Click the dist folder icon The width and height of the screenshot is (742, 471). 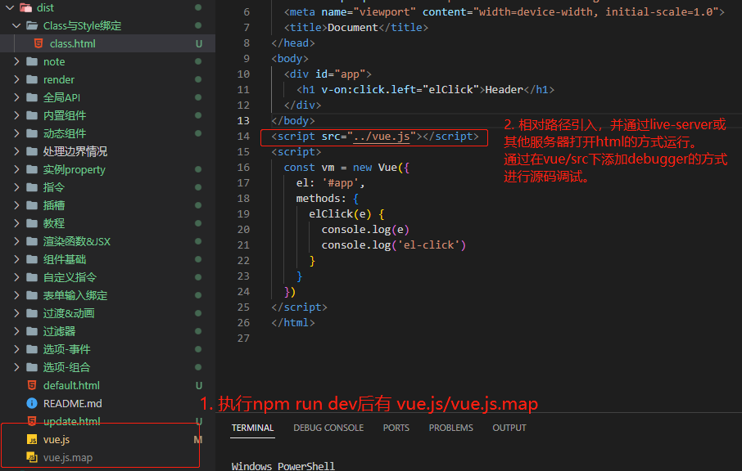25,7
